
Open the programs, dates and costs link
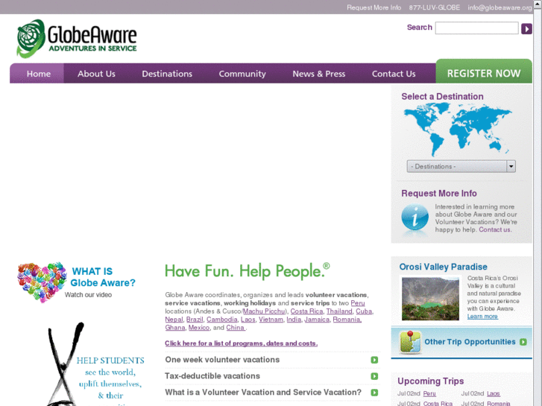tap(242, 343)
